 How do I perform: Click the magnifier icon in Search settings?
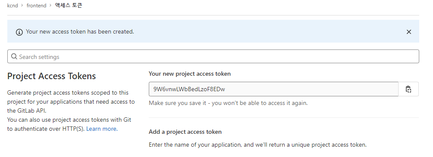[x=14, y=56]
